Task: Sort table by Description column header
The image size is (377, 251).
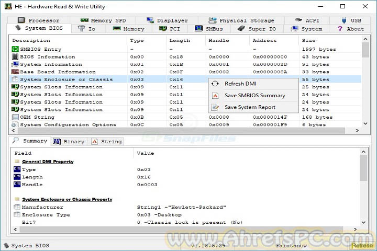Action: pyautogui.click(x=68, y=40)
